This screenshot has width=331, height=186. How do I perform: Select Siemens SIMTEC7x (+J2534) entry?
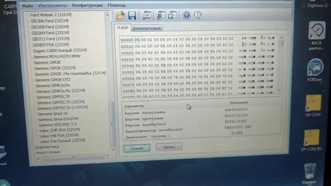tap(63, 108)
